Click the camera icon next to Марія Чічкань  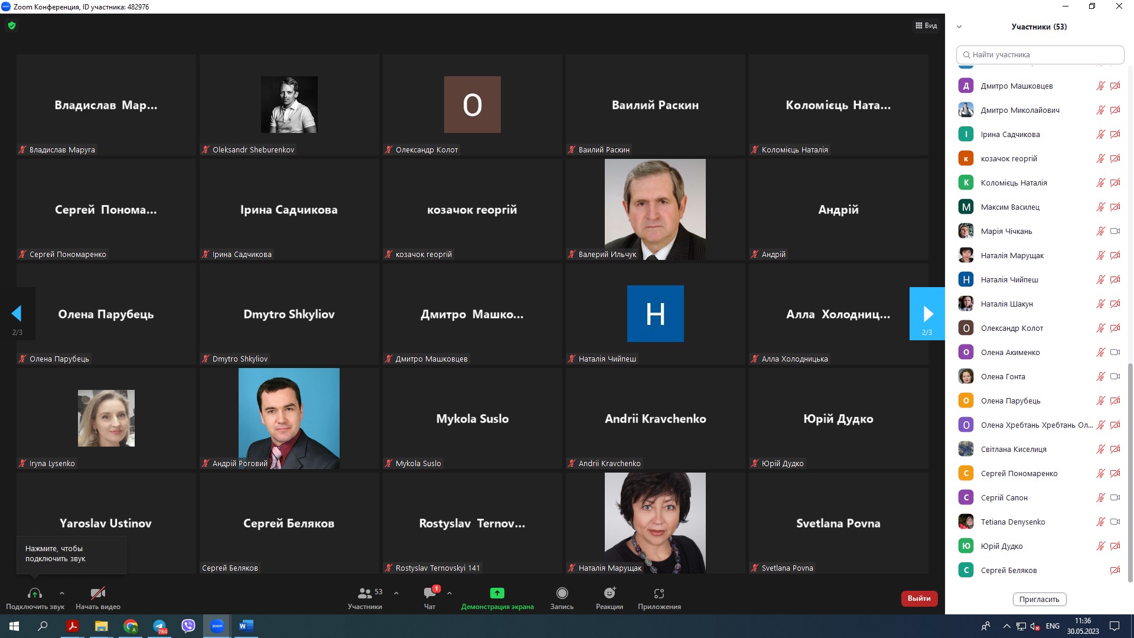point(1115,231)
